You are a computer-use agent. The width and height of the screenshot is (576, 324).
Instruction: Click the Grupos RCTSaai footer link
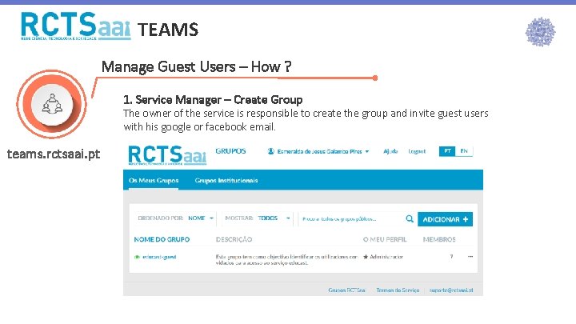click(346, 290)
